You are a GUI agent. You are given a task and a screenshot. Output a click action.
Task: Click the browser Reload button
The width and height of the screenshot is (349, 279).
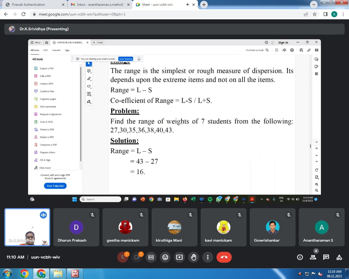point(23,14)
